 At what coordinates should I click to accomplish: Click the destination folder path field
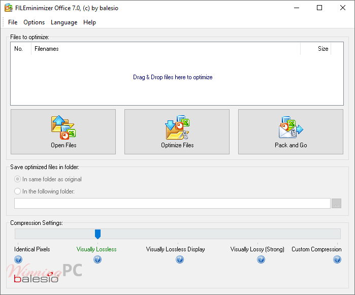[172, 203]
